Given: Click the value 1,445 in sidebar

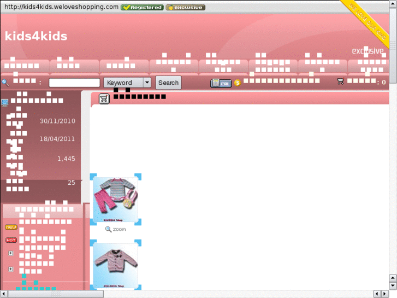Looking at the screenshot, I should click(x=66, y=159).
